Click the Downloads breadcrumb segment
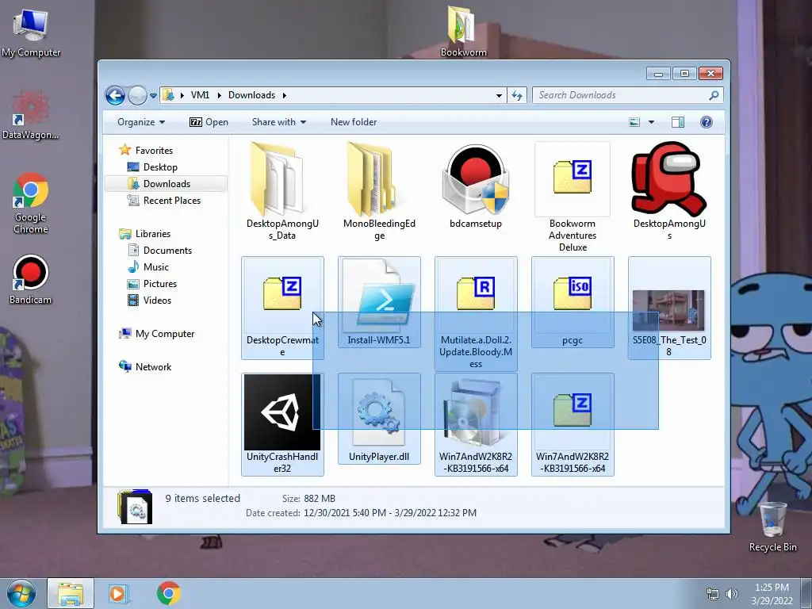 (251, 95)
